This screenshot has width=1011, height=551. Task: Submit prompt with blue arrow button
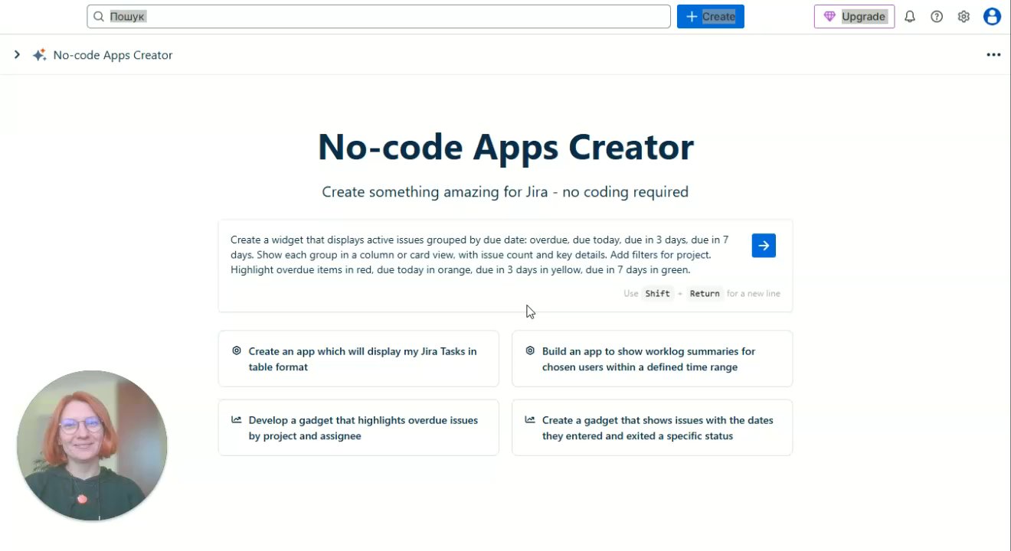coord(764,246)
